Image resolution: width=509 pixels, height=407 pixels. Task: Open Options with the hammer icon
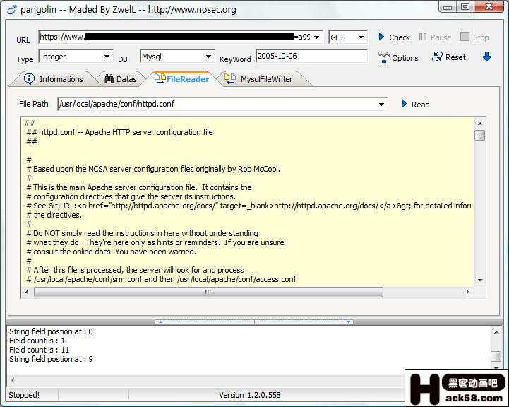point(398,57)
